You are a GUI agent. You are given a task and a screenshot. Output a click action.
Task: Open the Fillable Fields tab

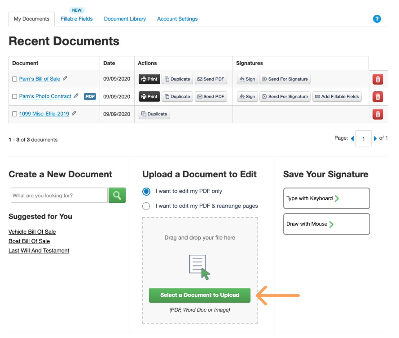(77, 19)
